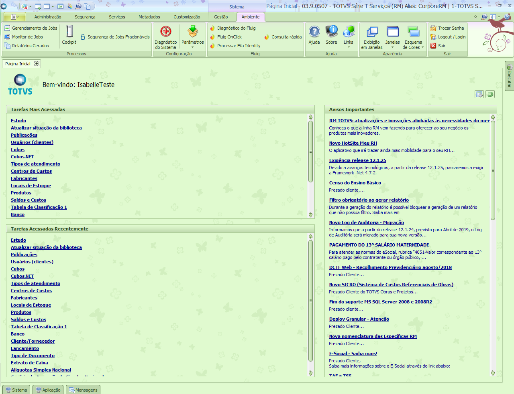This screenshot has width=514, height=394.
Task: Open Monitor de Jobs
Action: [24, 37]
